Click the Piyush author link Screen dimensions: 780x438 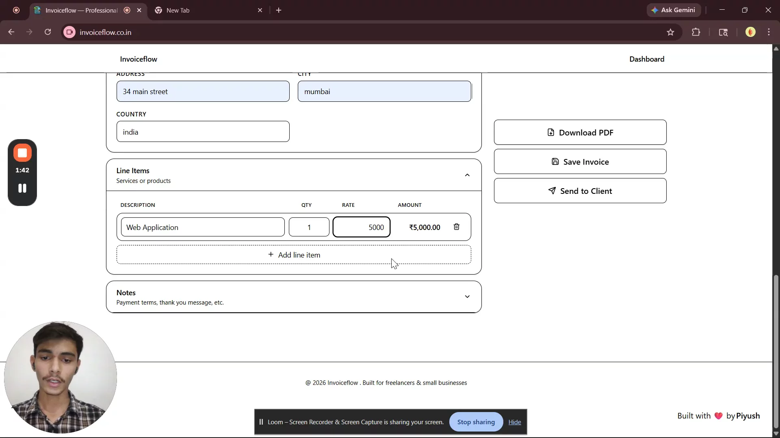pyautogui.click(x=748, y=416)
